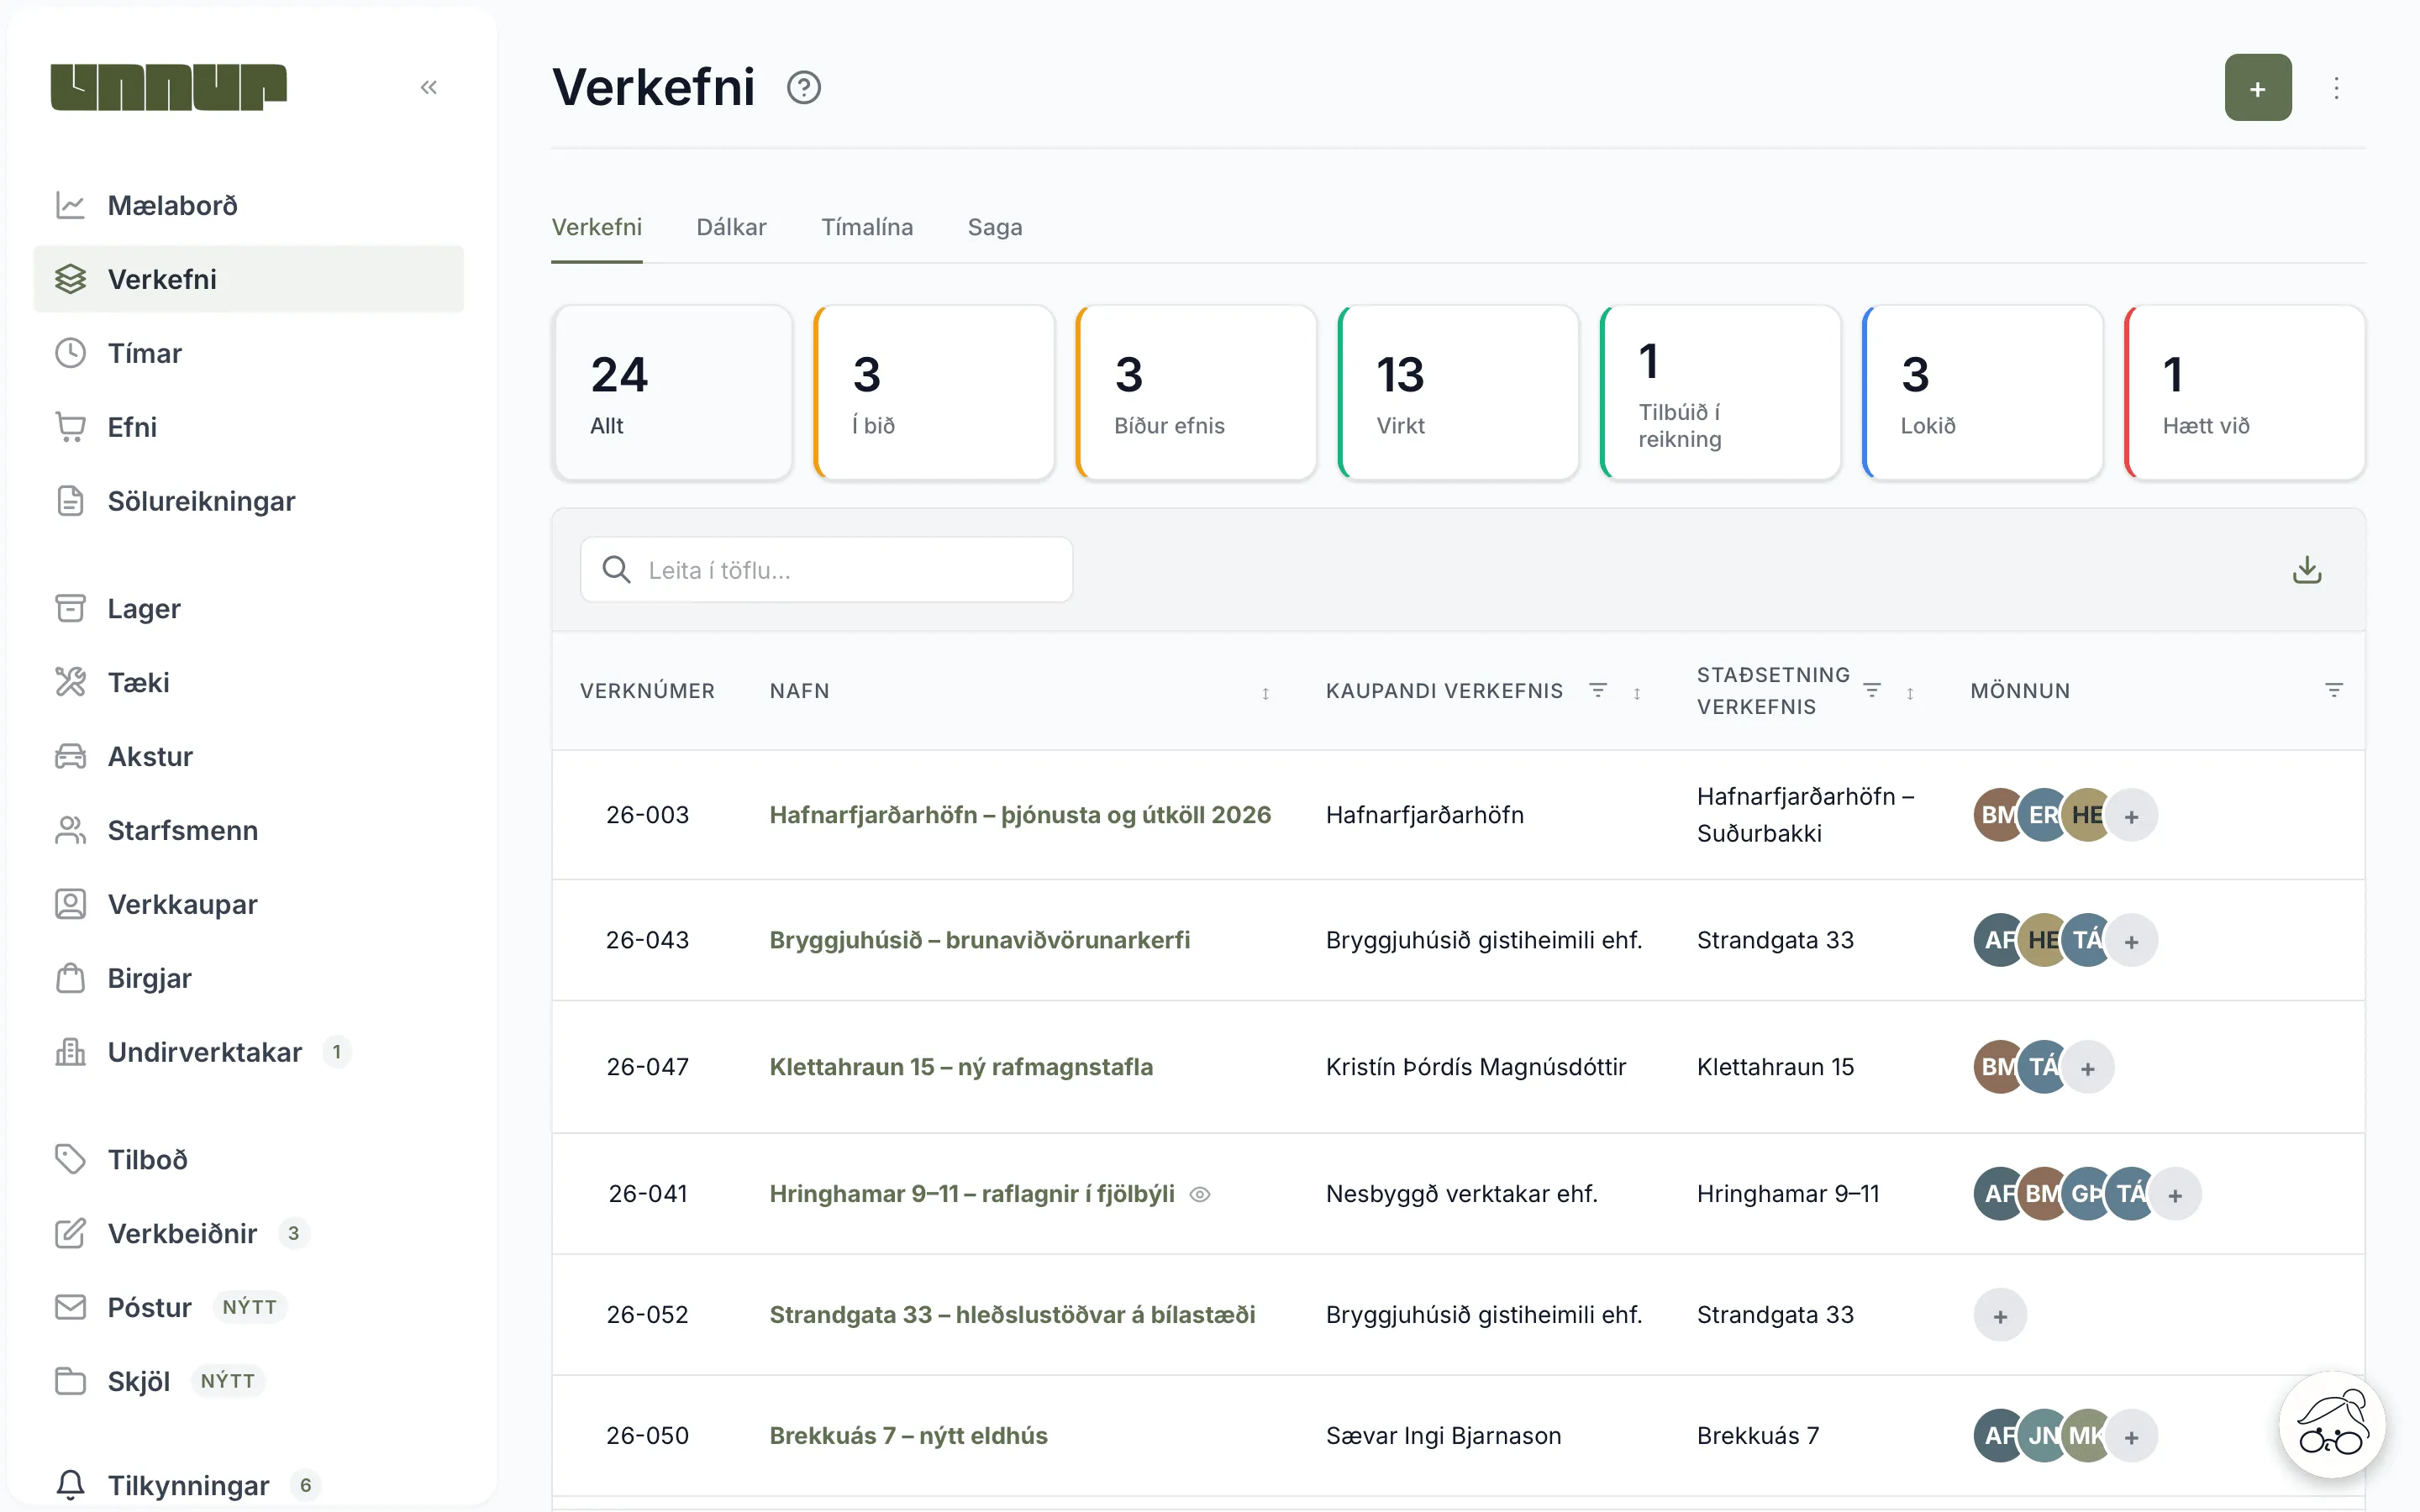Open Sölureikningar in the sidebar
Image resolution: width=2420 pixels, height=1512 pixels.
tap(248, 501)
